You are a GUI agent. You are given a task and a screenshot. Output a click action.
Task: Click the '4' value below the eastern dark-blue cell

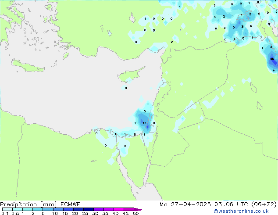274,71
